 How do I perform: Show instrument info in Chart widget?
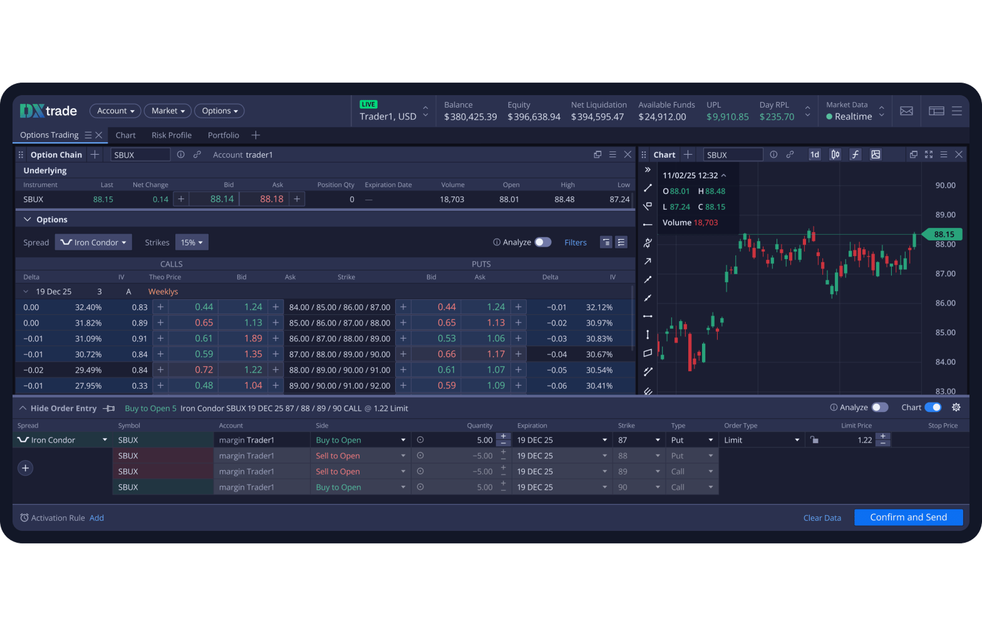774,155
